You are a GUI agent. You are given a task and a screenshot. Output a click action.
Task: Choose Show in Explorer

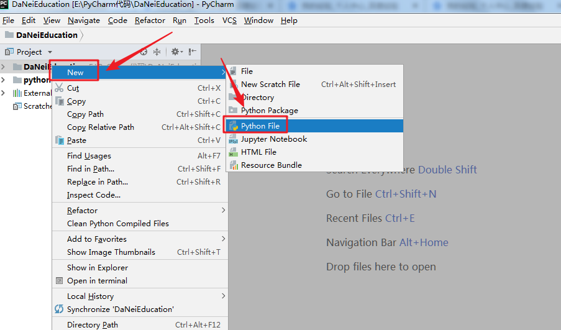(140, 267)
